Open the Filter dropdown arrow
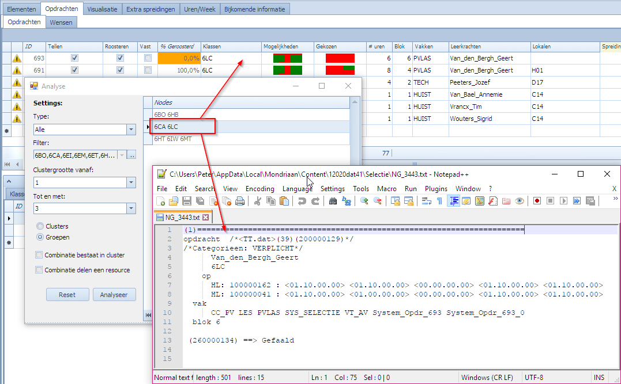The height and width of the screenshot is (384, 621). (x=122, y=155)
